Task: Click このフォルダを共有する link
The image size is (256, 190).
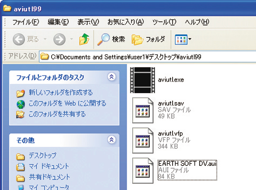Action: pos(57,114)
